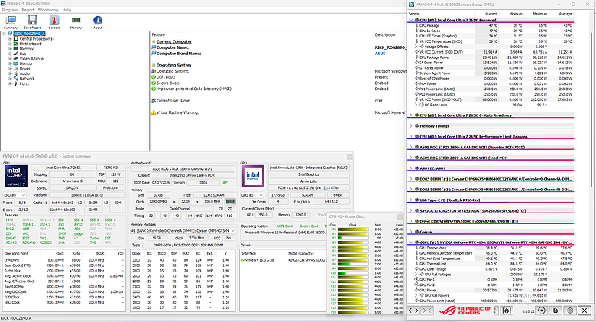Close the System Summary panel
The height and width of the screenshot is (322, 596).
click(x=350, y=157)
